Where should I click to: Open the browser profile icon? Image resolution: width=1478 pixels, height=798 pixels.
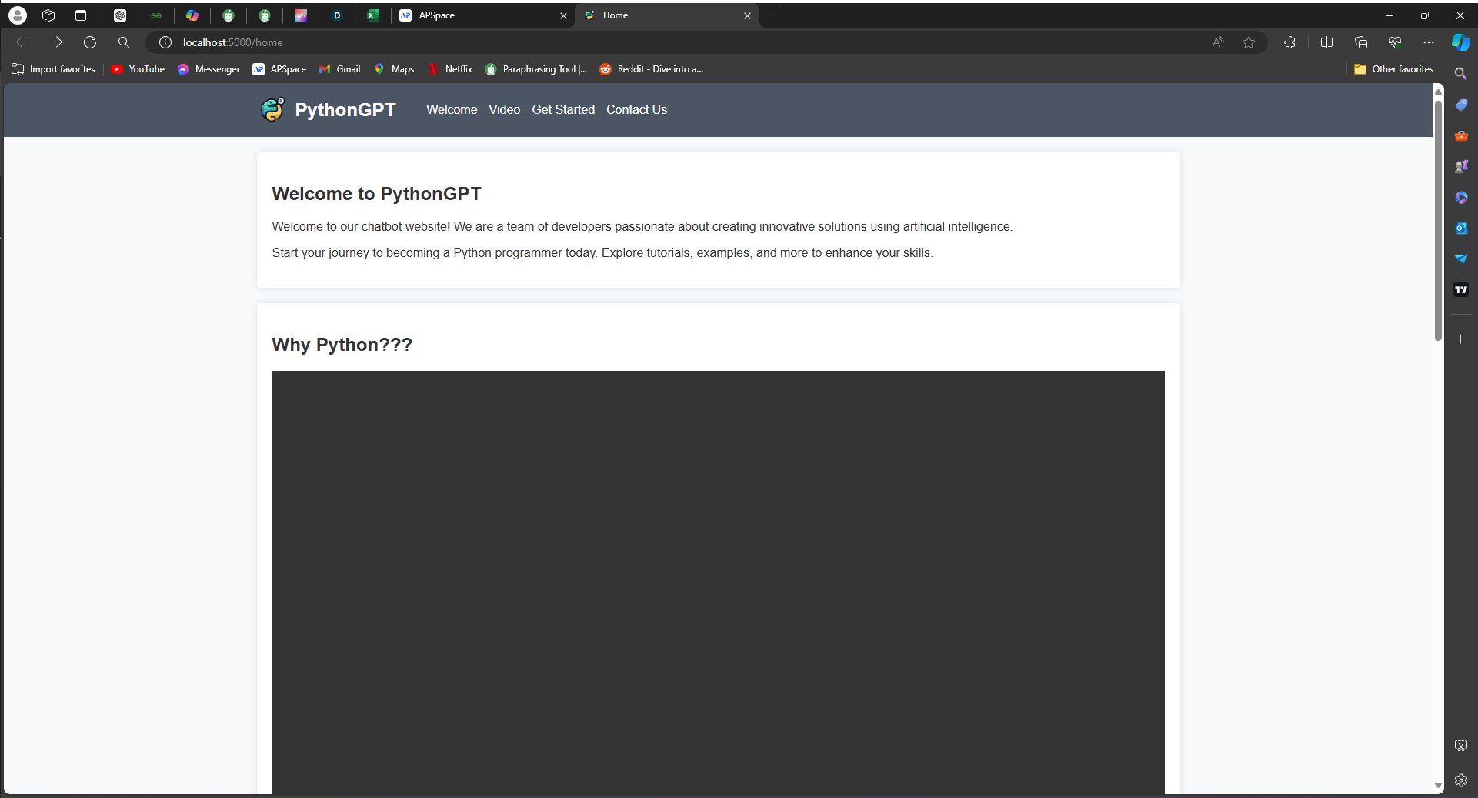(18, 15)
